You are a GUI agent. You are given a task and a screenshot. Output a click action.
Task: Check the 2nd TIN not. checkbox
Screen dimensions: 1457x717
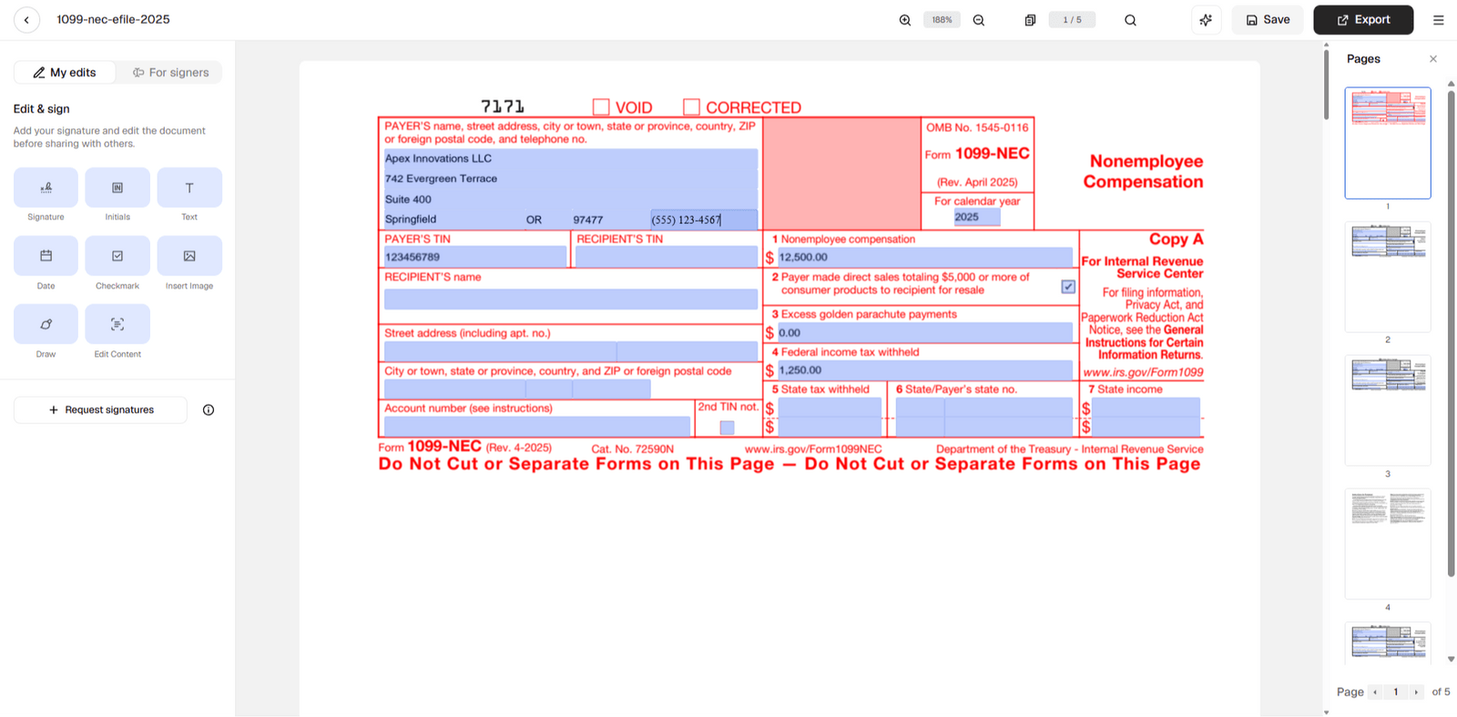pos(727,428)
